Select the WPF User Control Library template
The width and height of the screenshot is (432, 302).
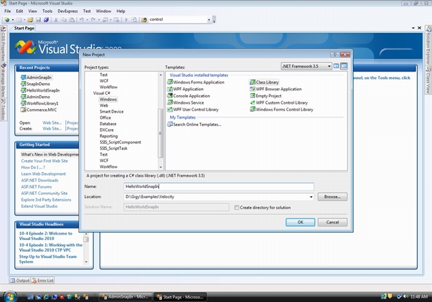point(193,109)
